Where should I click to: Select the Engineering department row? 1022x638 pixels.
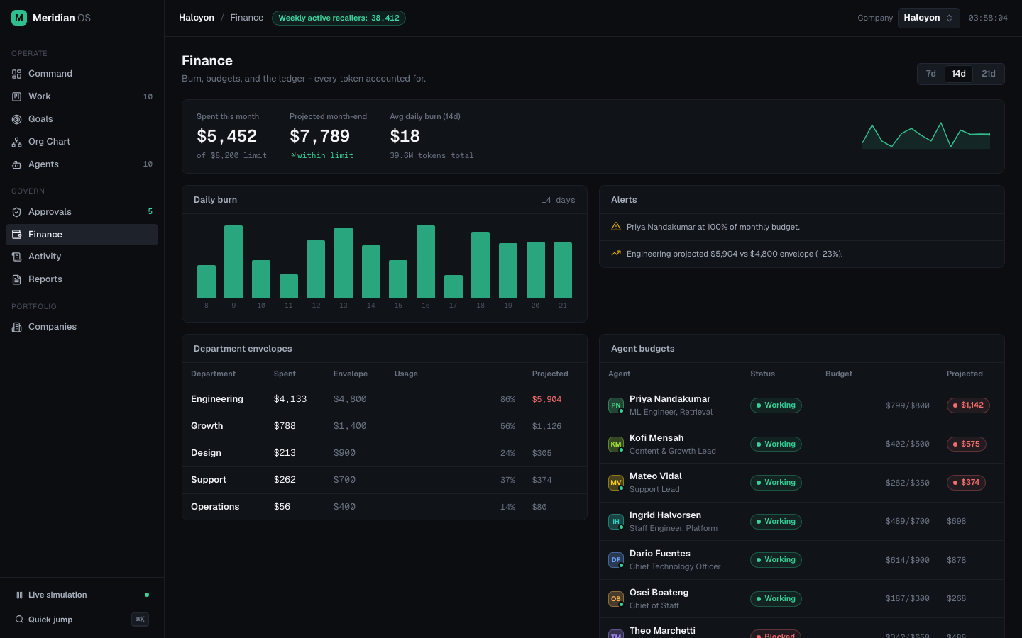pos(385,400)
